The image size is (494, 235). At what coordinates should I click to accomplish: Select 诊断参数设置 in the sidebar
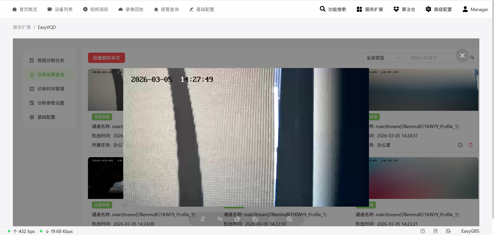(50, 103)
